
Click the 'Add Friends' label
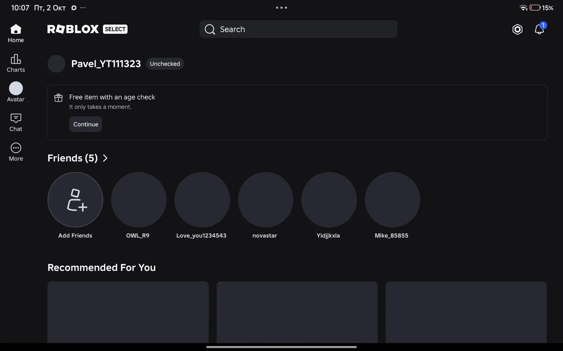click(x=75, y=235)
